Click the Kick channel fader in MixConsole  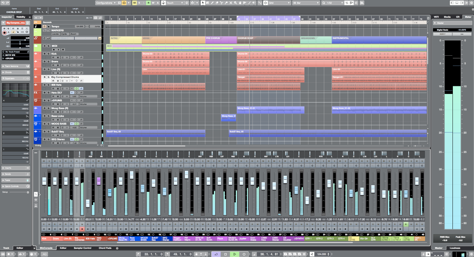(44, 181)
